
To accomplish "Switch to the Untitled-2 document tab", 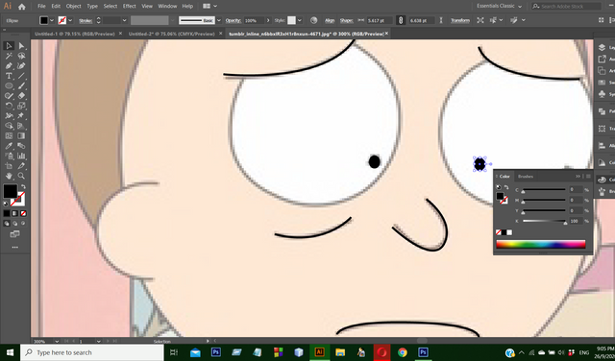I will tap(171, 34).
